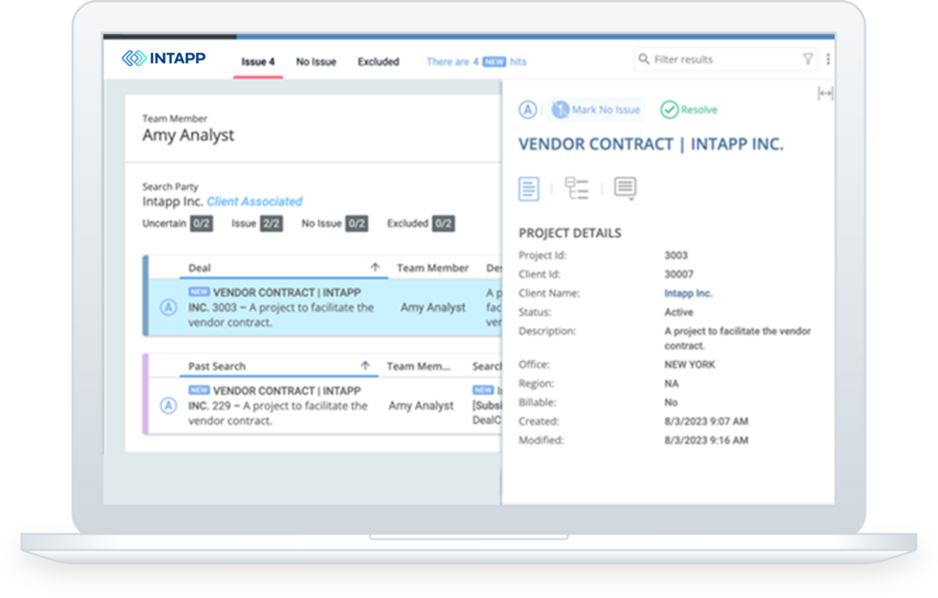Screen dimensions: 938x598
Task: Click the No Issue 0/2 counter
Action: tap(334, 223)
